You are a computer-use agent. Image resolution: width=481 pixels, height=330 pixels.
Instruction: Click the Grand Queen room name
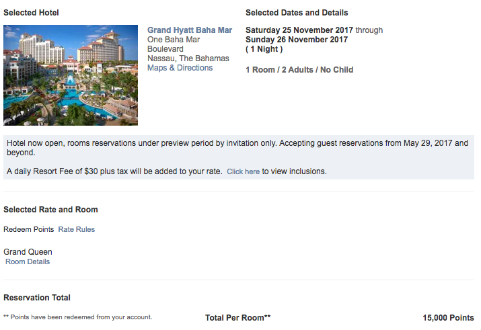pos(28,252)
